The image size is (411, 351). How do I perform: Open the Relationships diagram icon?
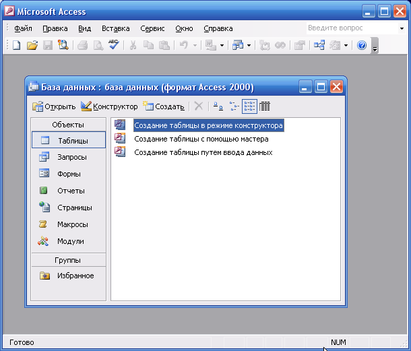(319, 45)
